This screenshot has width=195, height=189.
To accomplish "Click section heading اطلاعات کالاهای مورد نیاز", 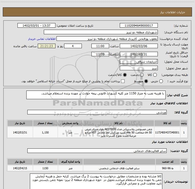I will (169, 103).
